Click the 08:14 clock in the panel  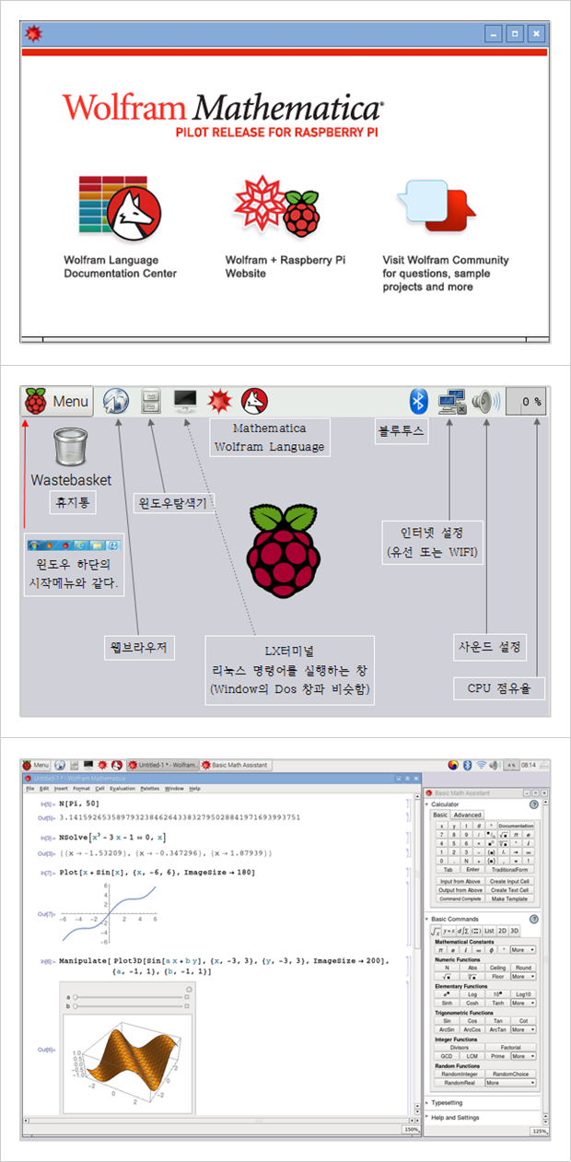click(529, 765)
